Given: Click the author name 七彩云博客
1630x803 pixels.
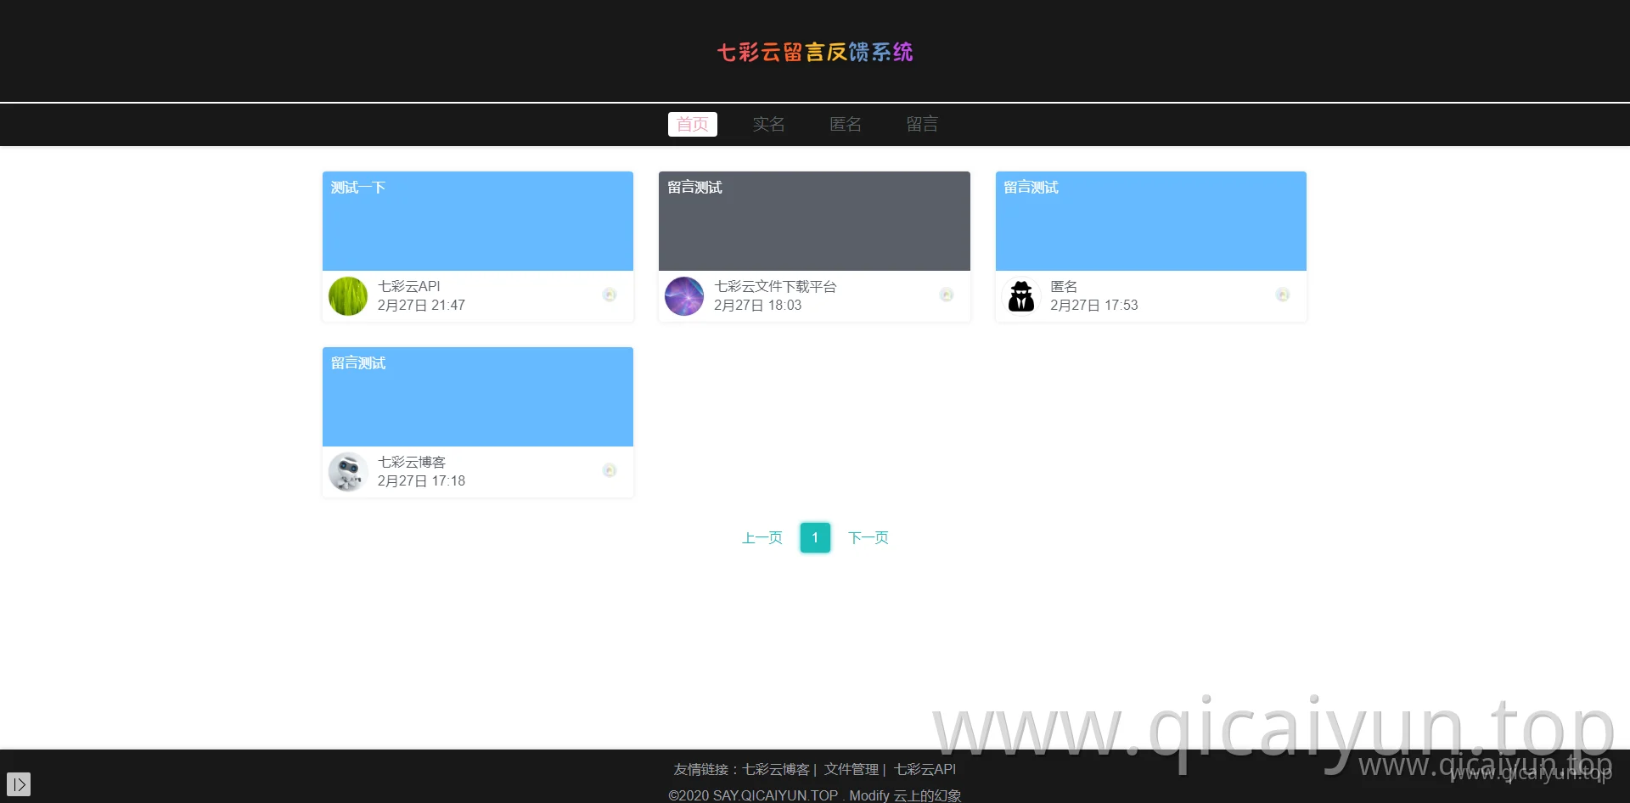Looking at the screenshot, I should 412,463.
